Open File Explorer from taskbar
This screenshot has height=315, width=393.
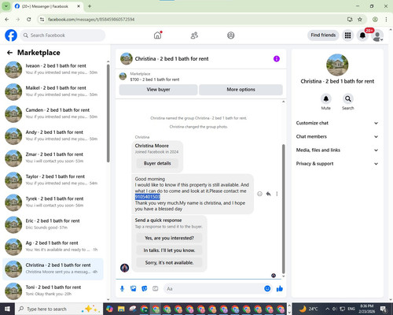click(x=121, y=309)
